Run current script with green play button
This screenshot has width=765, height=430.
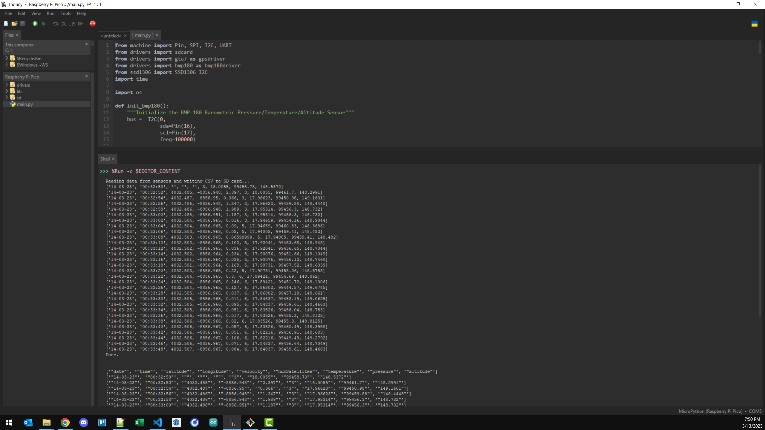[x=35, y=24]
